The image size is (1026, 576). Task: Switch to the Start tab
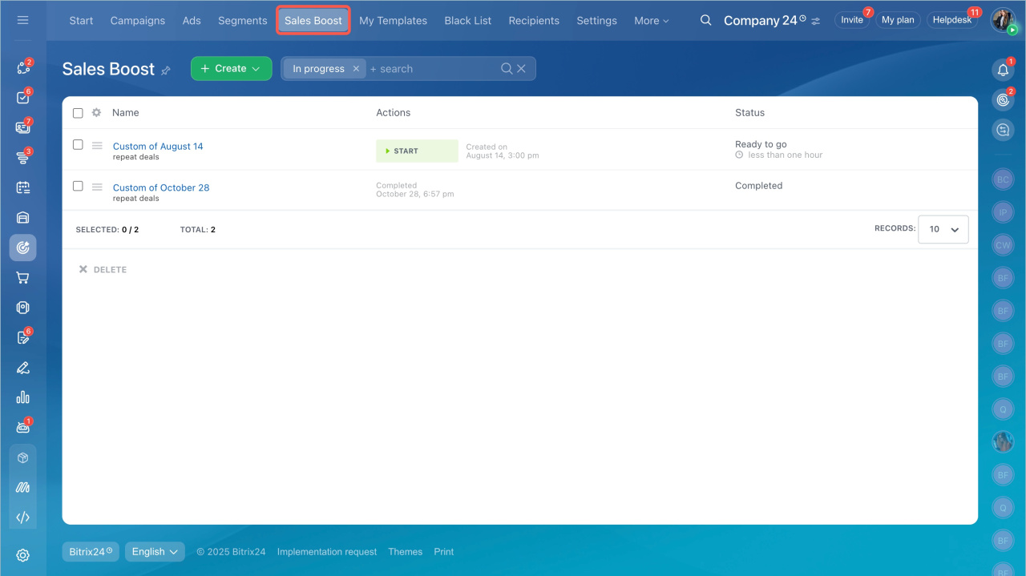click(x=81, y=21)
